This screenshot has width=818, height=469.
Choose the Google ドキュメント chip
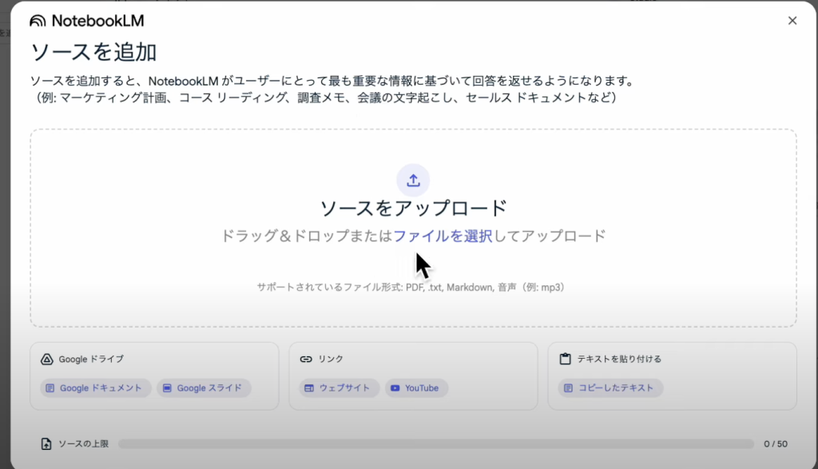tap(96, 388)
